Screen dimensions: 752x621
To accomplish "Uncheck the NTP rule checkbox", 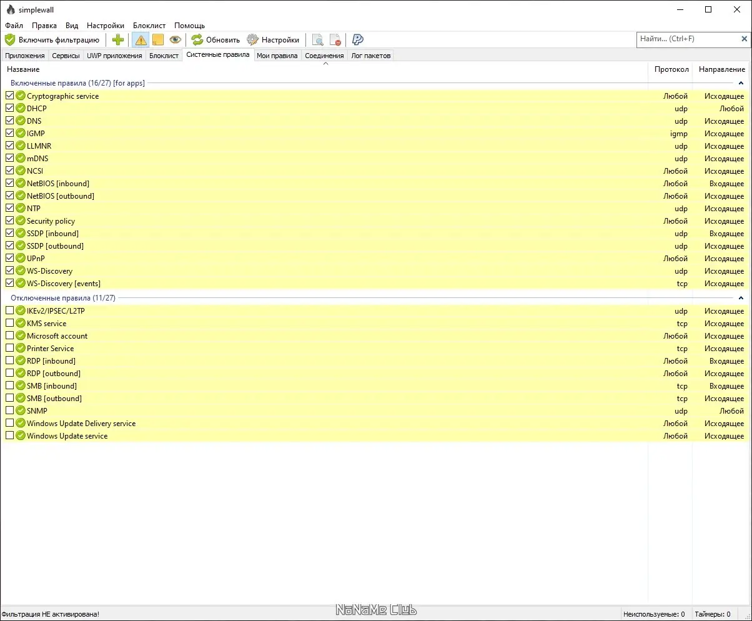I will click(9, 208).
